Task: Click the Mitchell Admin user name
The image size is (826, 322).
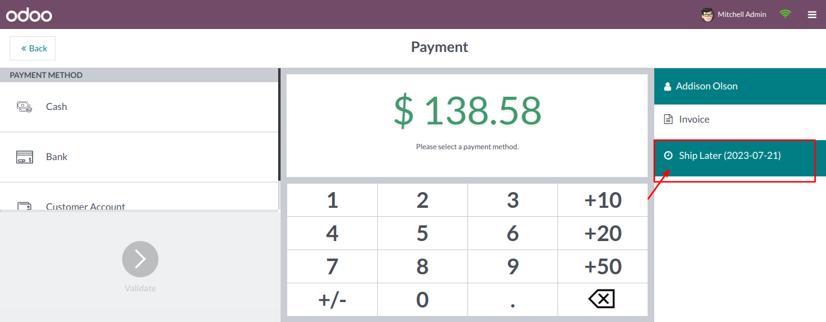Action: (x=742, y=14)
